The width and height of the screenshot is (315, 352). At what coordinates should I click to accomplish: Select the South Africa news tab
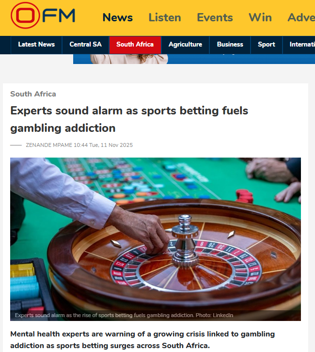pos(135,45)
